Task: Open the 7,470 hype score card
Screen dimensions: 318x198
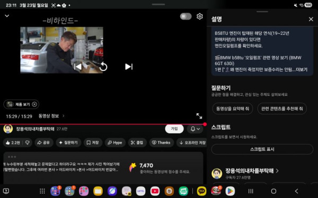Action: pos(160,168)
